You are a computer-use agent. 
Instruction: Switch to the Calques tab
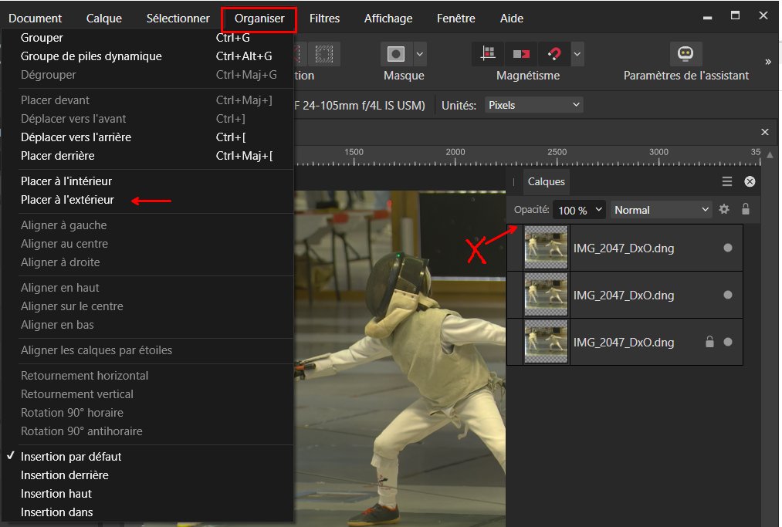(546, 181)
